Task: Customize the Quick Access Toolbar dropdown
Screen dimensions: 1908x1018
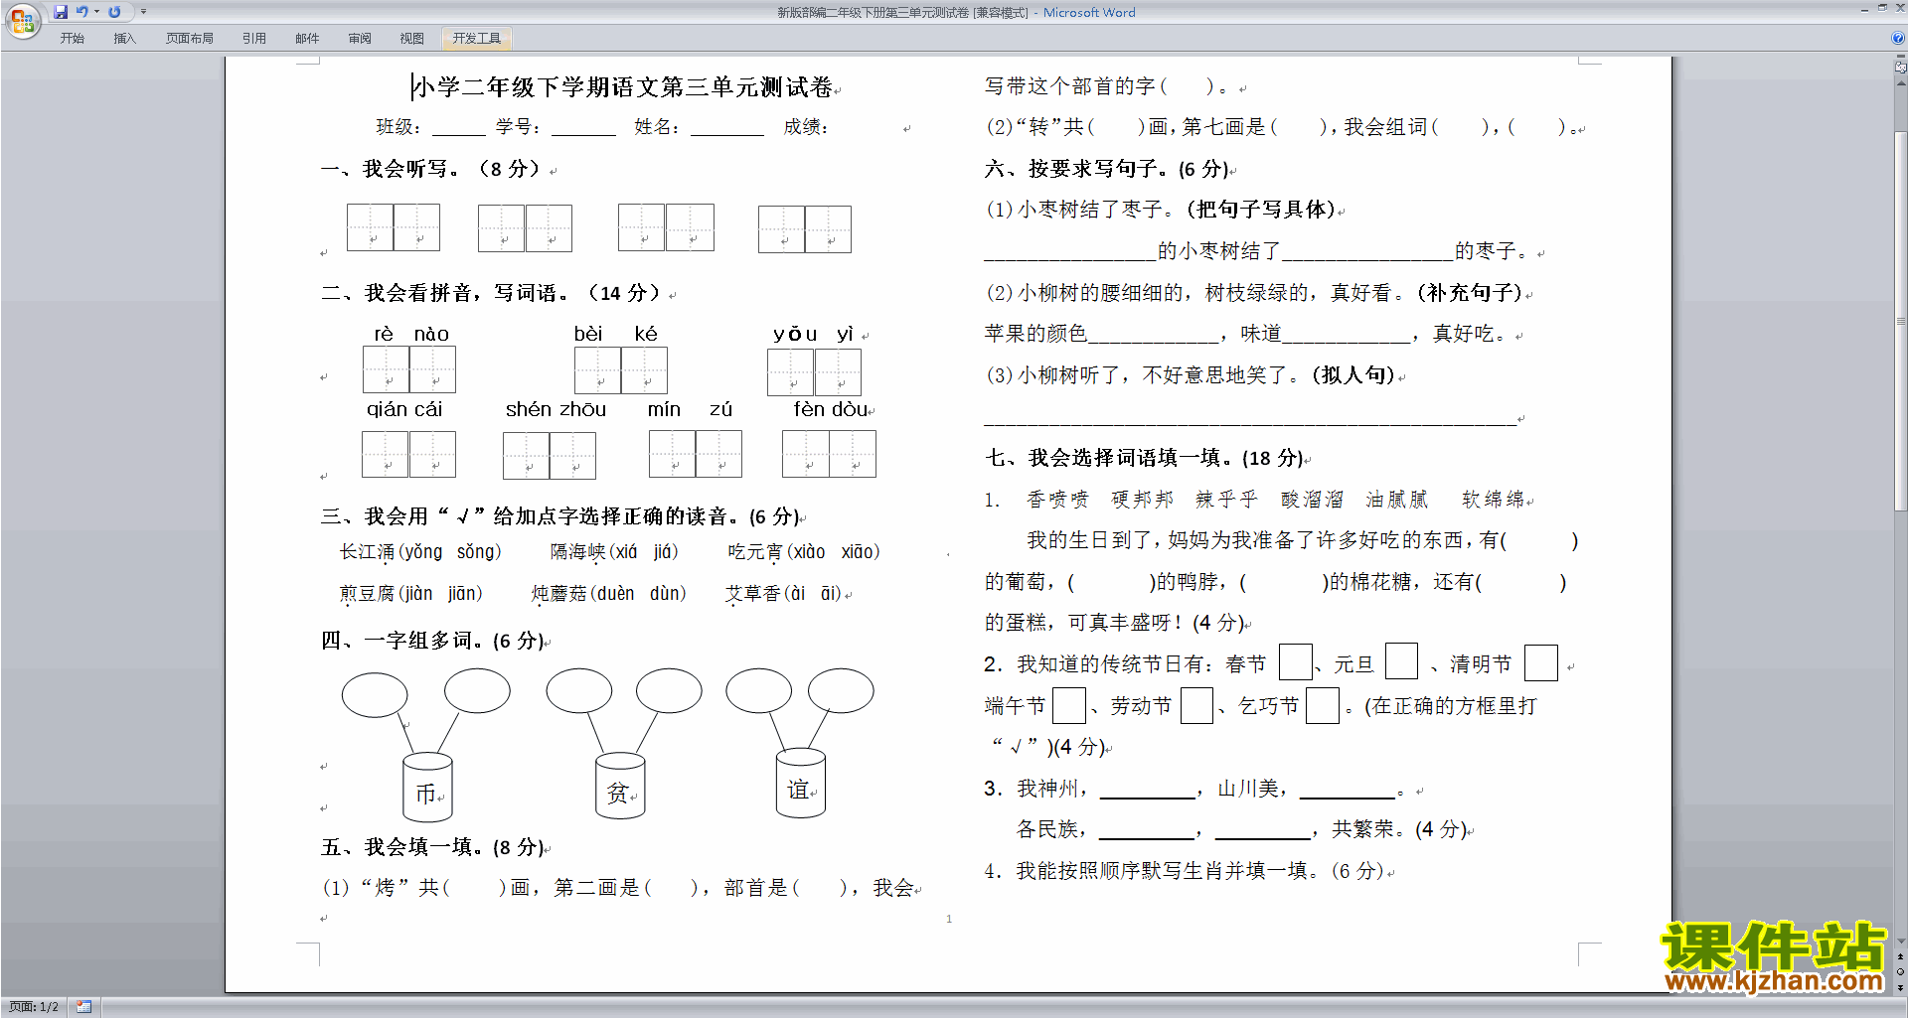Action: pyautogui.click(x=143, y=12)
